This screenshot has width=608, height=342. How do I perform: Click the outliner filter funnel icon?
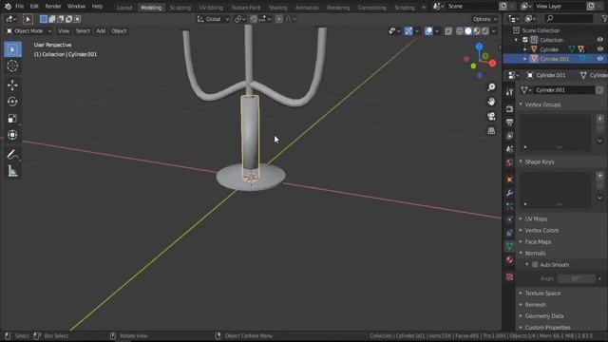(604, 18)
